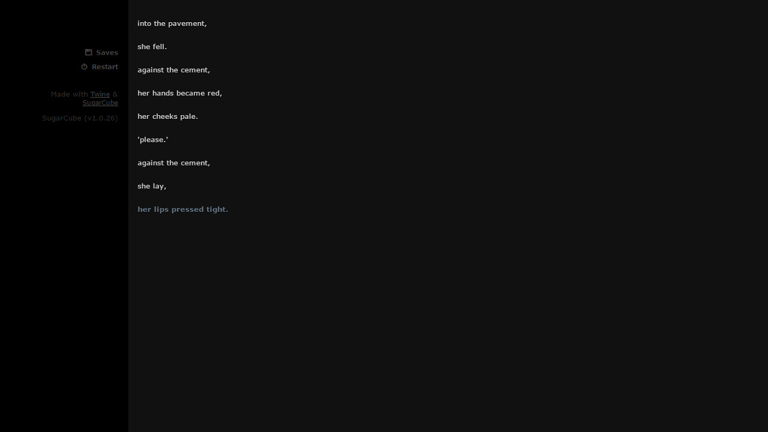This screenshot has height=432, width=768.
Task: Open the Saves menu label
Action: (x=107, y=52)
